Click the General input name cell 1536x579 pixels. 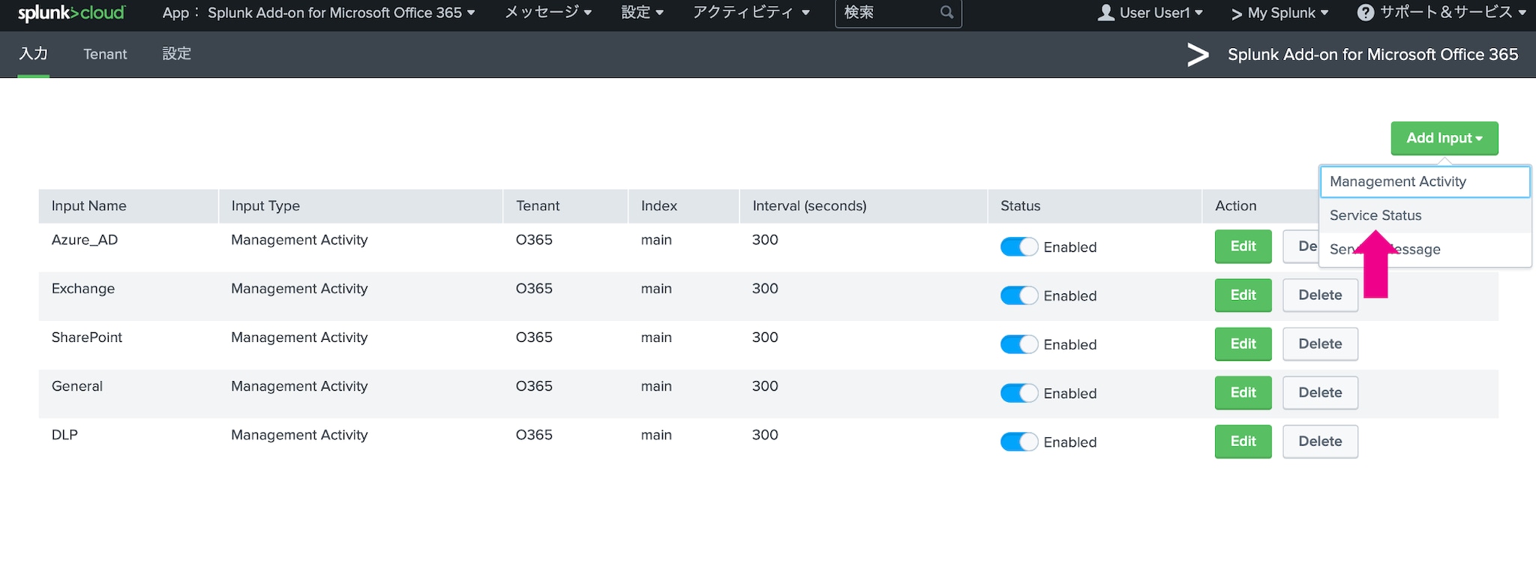tap(77, 386)
